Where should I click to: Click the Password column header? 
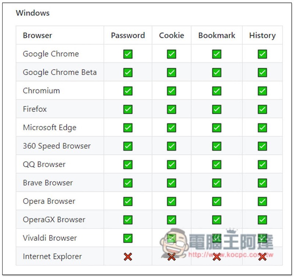pos(128,36)
